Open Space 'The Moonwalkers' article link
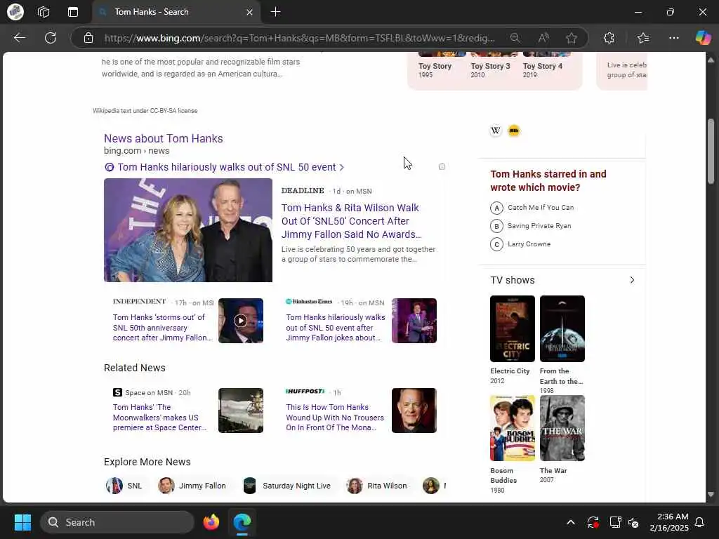Image resolution: width=719 pixels, height=539 pixels. pos(159,417)
